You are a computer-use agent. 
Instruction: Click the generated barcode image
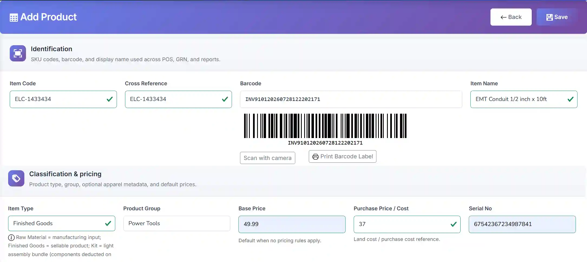pos(325,126)
